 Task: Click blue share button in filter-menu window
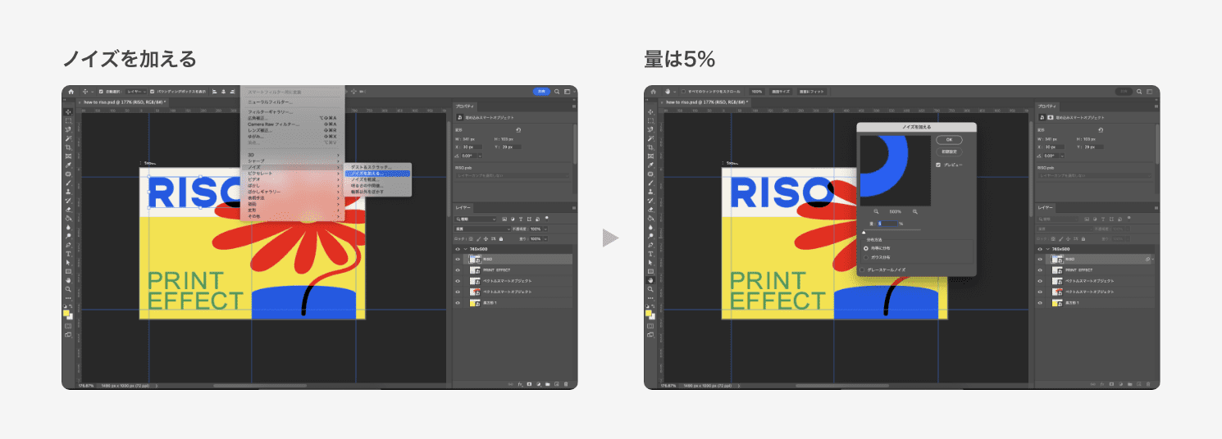tap(541, 91)
